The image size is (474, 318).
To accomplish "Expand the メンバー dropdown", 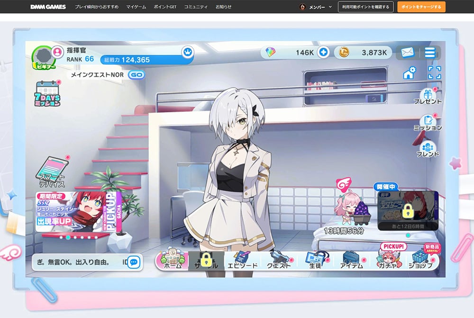I will (320, 7).
